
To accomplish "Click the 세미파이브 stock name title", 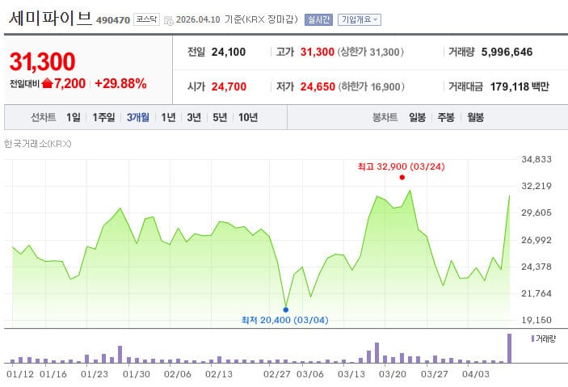I will [50, 19].
